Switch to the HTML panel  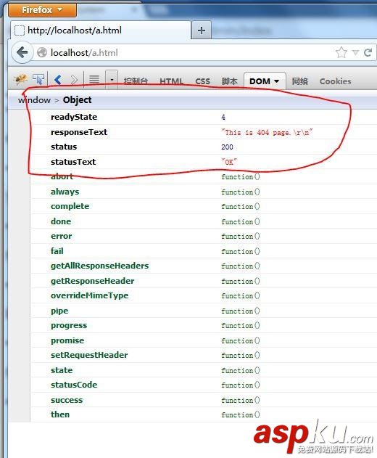pos(172,81)
